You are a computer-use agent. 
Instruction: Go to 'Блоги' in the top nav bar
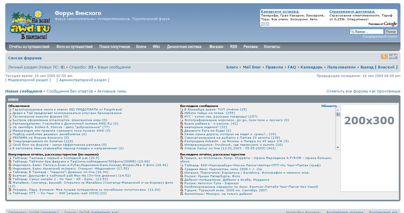click(141, 46)
